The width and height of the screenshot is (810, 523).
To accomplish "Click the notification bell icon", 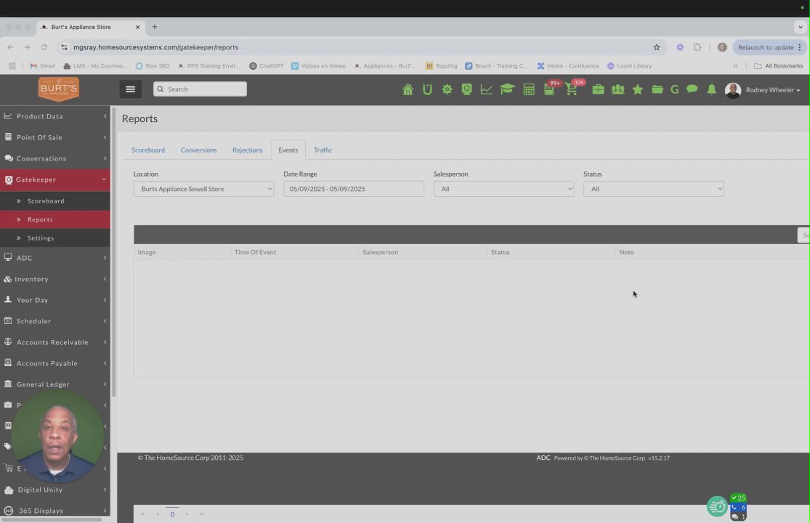I will (711, 89).
